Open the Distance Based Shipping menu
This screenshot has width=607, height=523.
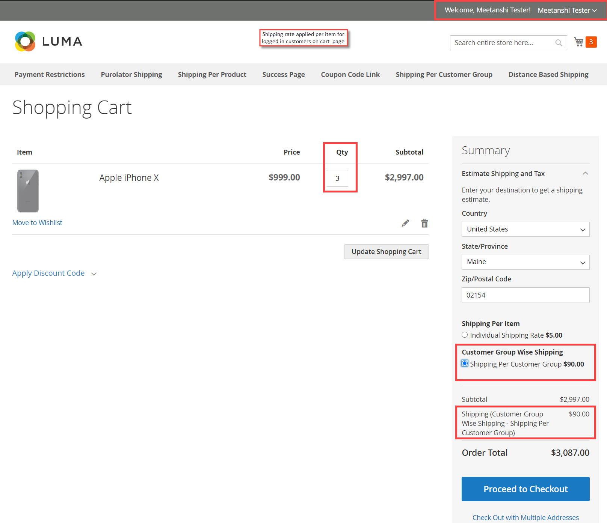(x=548, y=74)
